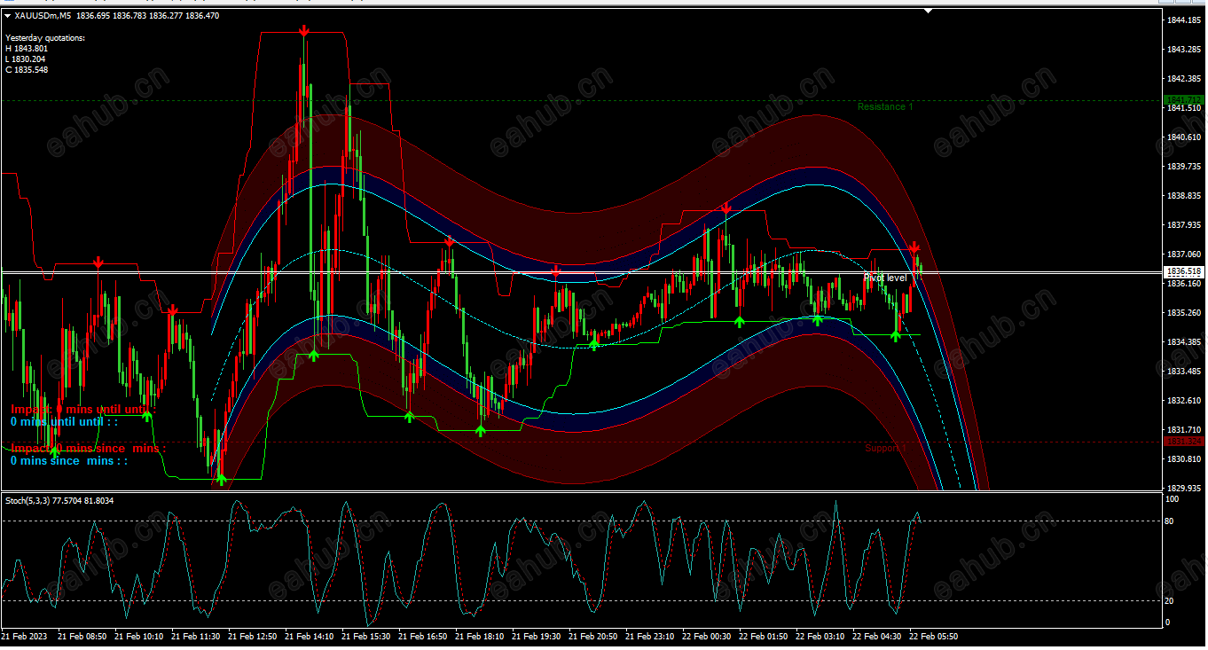Image resolution: width=1208 pixels, height=650 pixels.
Task: Select the red down arrow above Pivot level label
Action: pyautogui.click(x=914, y=249)
